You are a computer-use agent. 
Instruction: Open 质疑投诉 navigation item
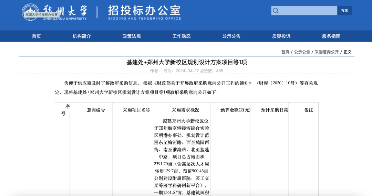281,36
